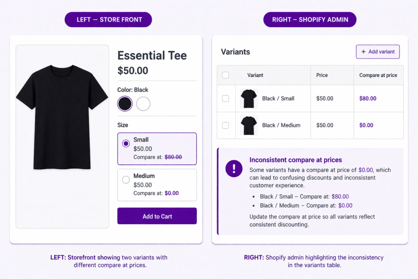Viewport: 418px width, 279px height.
Task: Check the select-all checkbox in table header
Action: 226,75
